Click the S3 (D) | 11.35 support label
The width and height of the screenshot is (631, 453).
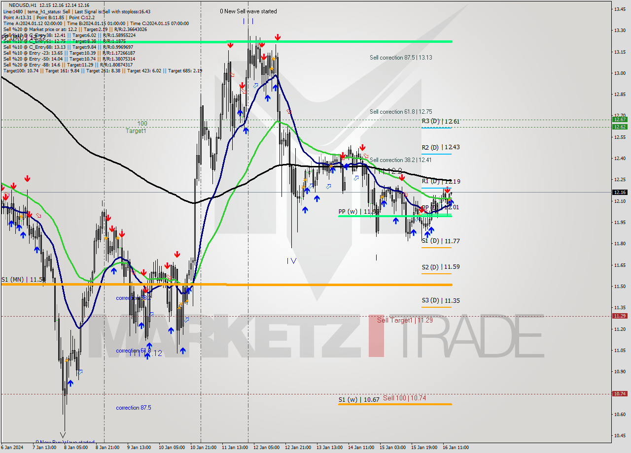point(441,300)
